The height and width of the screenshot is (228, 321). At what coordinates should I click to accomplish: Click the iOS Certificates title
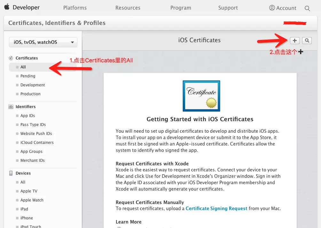tap(200, 40)
